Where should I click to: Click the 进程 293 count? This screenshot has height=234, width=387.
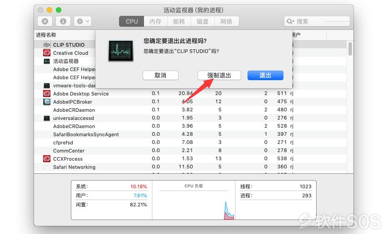click(x=276, y=196)
